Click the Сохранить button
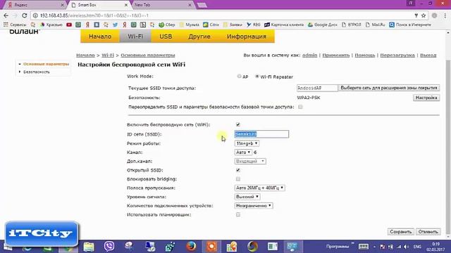Image resolution: width=451 pixels, height=253 pixels. click(400, 232)
